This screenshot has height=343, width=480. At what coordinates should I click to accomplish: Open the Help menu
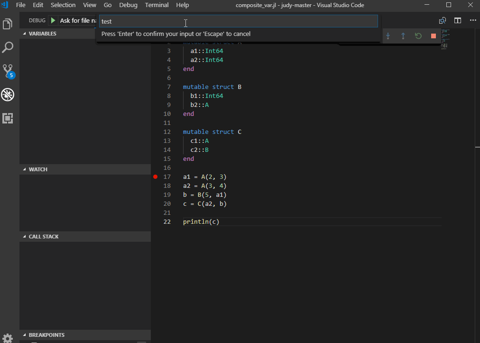point(183,5)
